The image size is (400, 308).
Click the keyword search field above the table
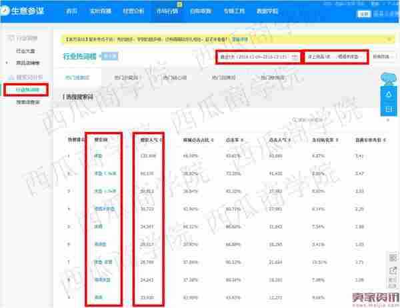(x=308, y=120)
